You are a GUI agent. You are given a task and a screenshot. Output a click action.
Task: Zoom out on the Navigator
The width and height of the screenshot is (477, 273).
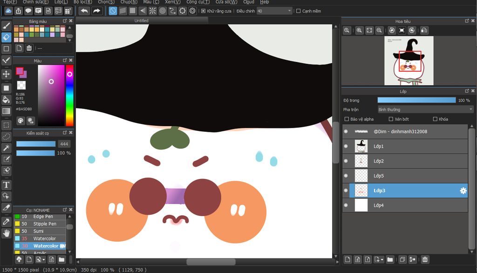[x=379, y=30]
